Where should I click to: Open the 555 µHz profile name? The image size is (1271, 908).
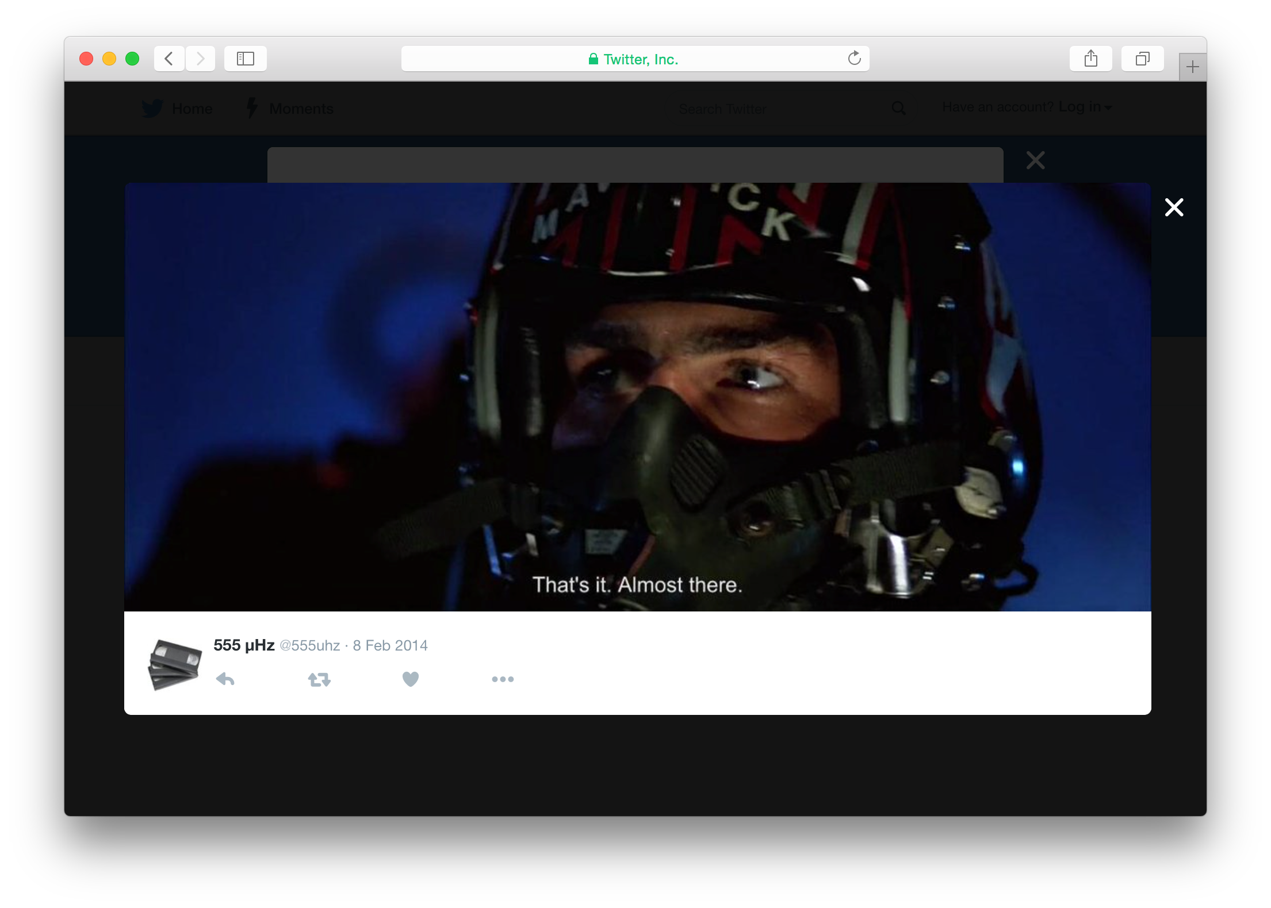(244, 645)
